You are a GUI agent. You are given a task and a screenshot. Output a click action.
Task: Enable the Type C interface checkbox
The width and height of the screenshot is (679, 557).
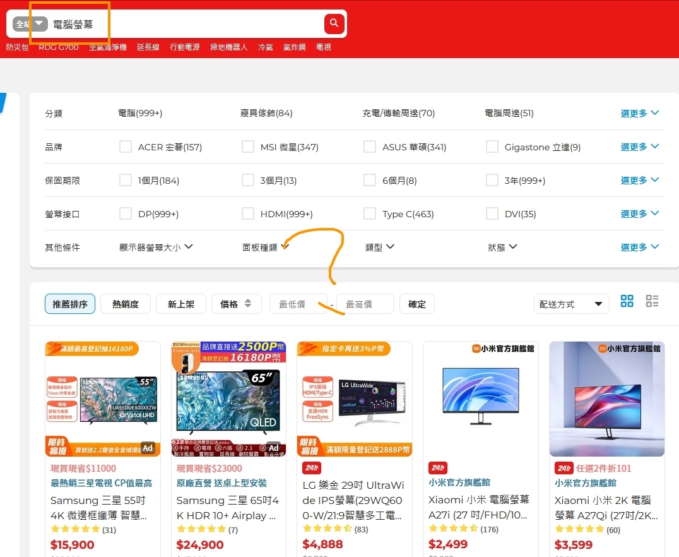coord(370,213)
